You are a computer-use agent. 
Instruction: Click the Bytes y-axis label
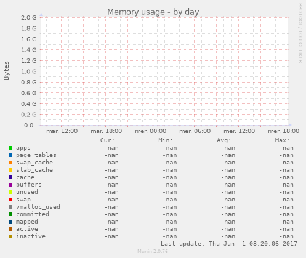(6, 71)
